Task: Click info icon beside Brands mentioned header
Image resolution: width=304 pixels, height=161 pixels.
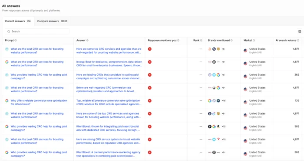Action: [x=231, y=40]
